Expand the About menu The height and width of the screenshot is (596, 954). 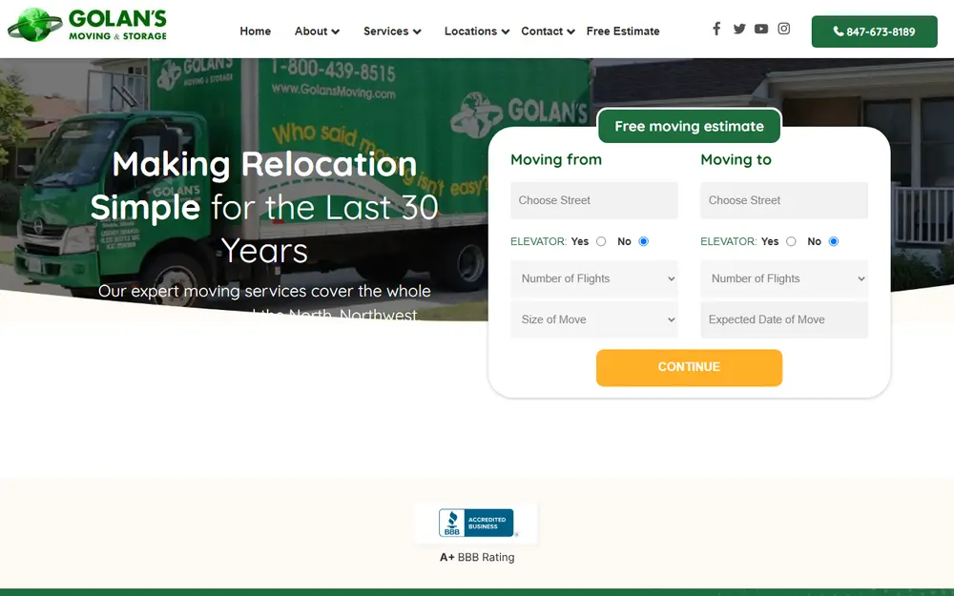(x=317, y=31)
